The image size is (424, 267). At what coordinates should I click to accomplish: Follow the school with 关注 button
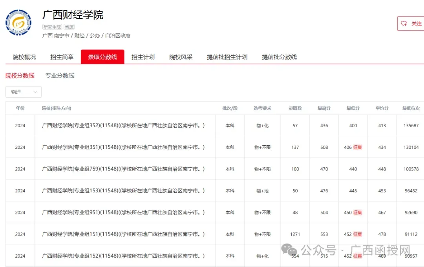click(x=411, y=24)
